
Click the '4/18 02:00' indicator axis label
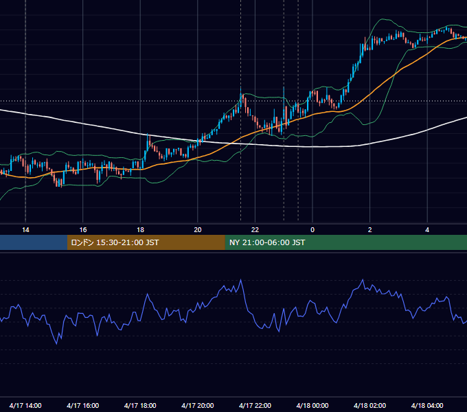(370, 405)
